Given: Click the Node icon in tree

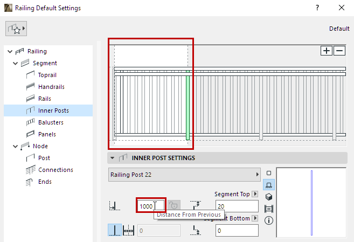Looking at the screenshot, I should (x=25, y=146).
